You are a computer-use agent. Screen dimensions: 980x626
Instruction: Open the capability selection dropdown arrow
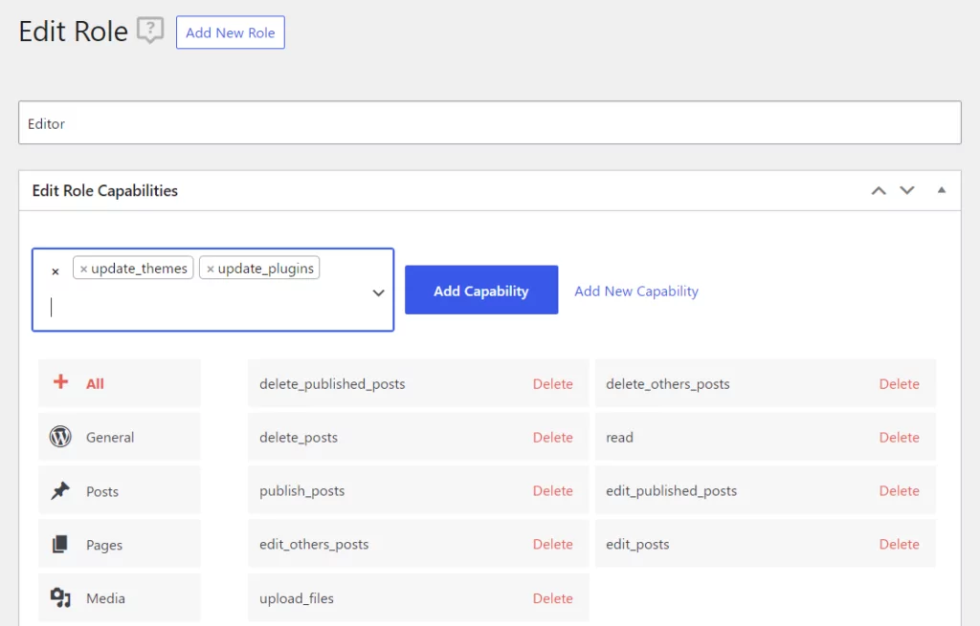pos(378,292)
